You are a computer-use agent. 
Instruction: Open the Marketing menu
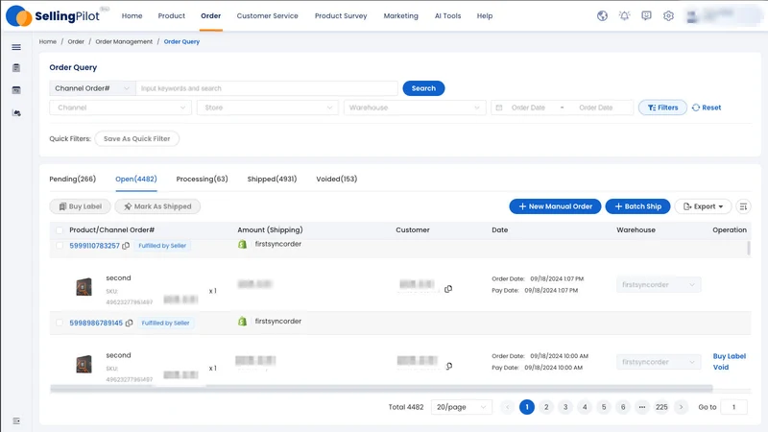click(400, 15)
